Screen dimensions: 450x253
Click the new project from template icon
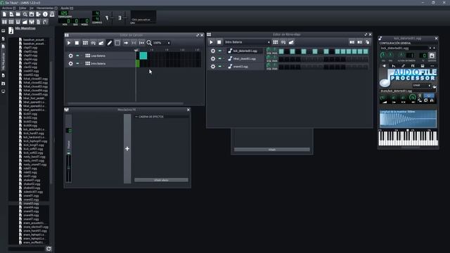coord(11,14)
